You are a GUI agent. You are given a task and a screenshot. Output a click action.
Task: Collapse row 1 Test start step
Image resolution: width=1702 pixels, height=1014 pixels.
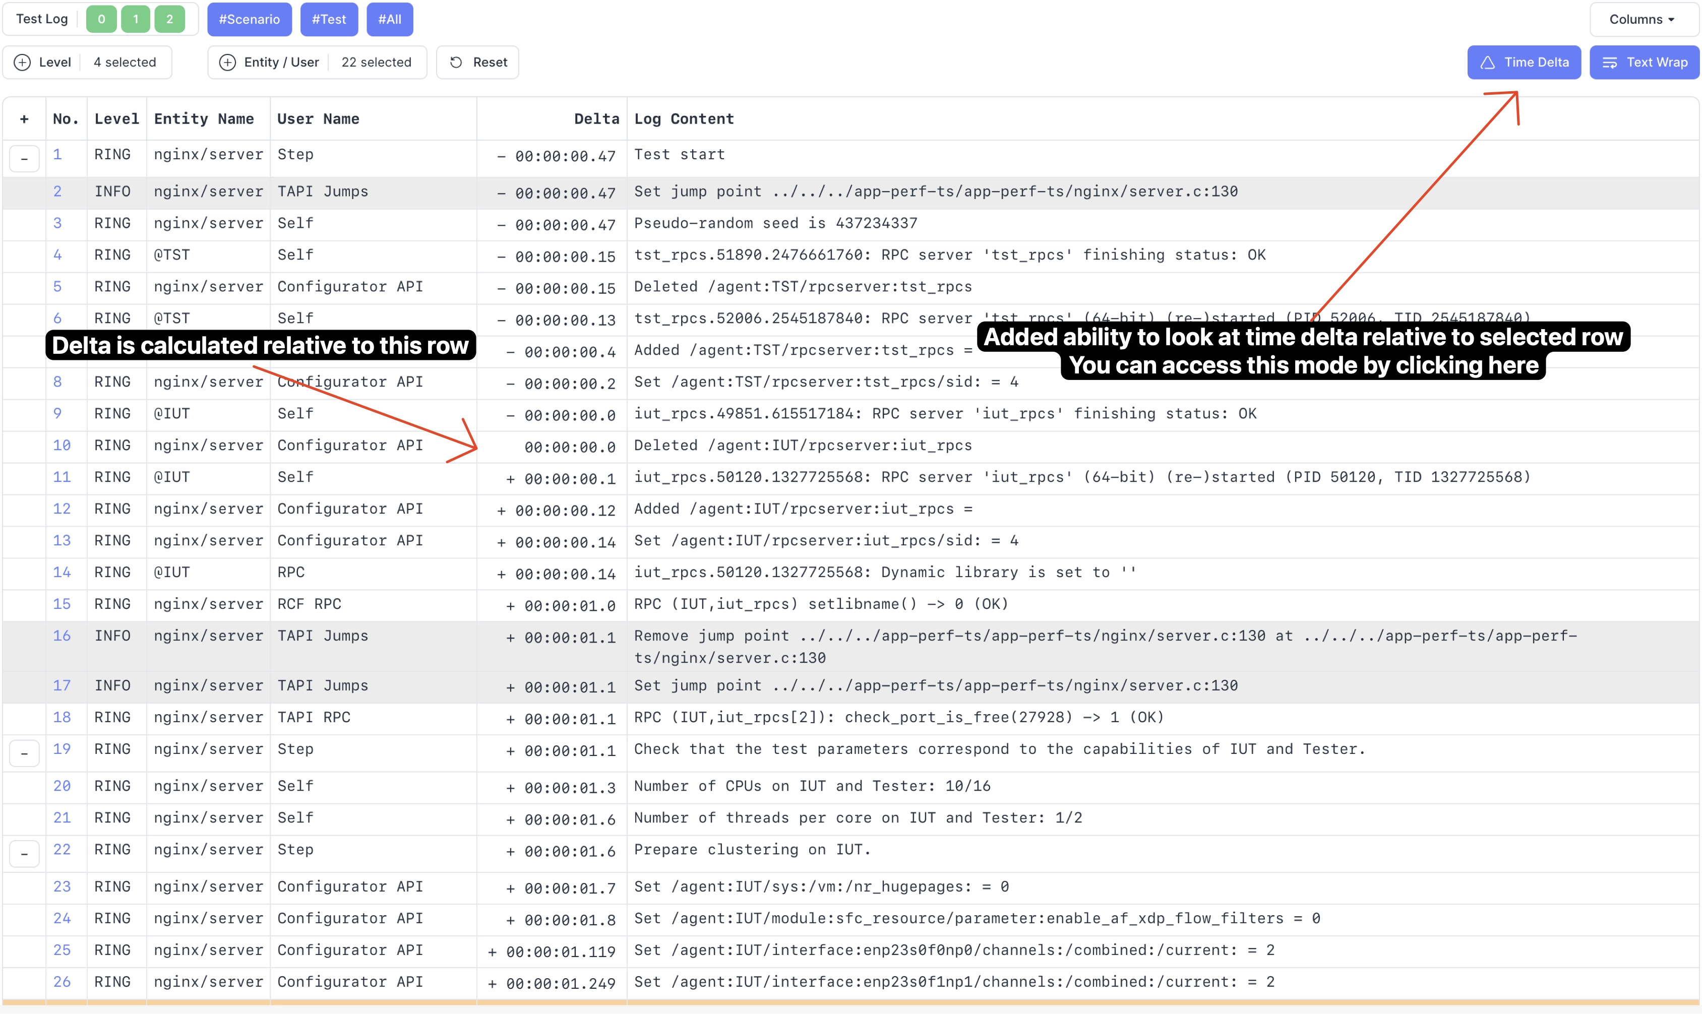pyautogui.click(x=24, y=159)
